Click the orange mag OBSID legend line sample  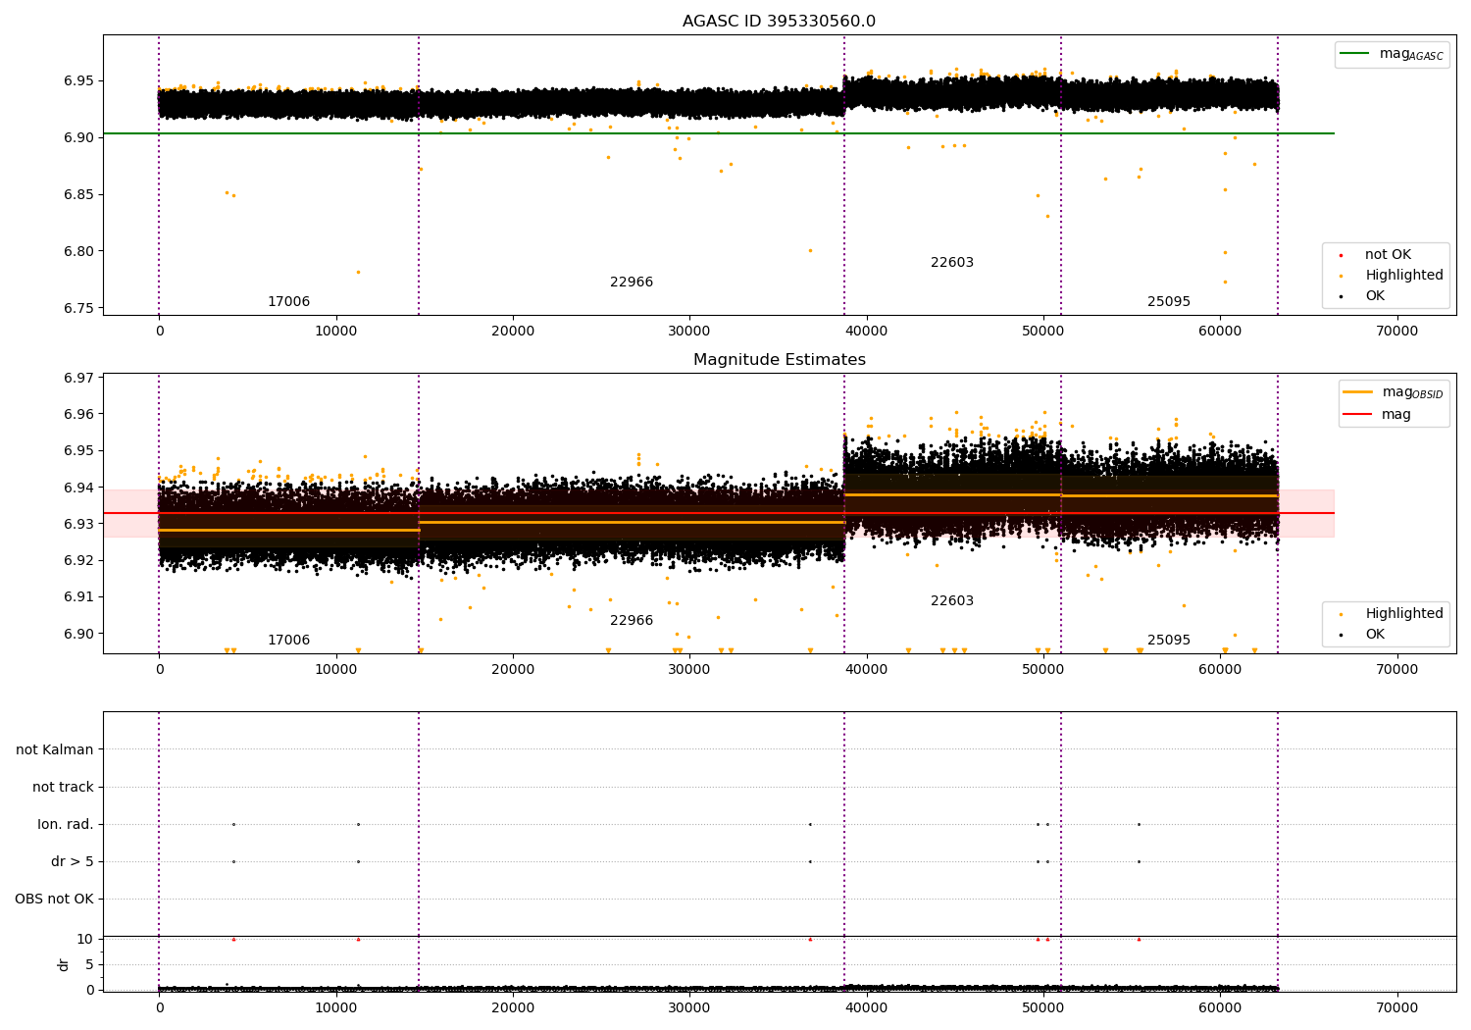(1358, 392)
